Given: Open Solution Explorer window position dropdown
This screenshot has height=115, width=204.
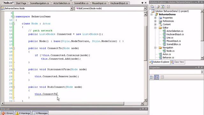Looking at the screenshot, I should [196, 2].
